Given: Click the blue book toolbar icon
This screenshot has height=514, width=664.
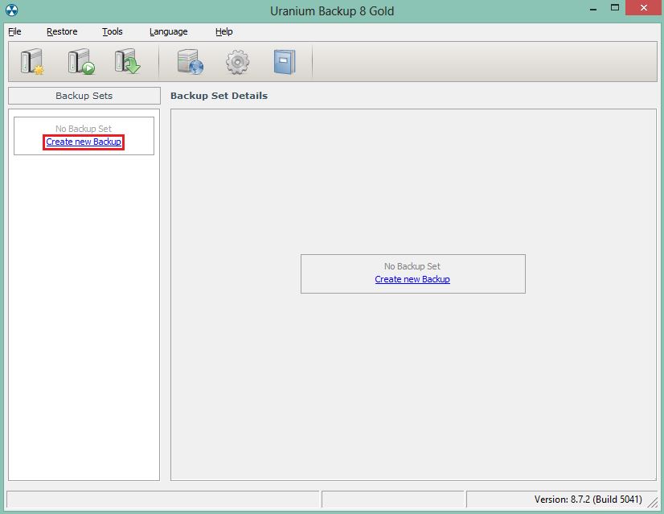Looking at the screenshot, I should coord(285,62).
